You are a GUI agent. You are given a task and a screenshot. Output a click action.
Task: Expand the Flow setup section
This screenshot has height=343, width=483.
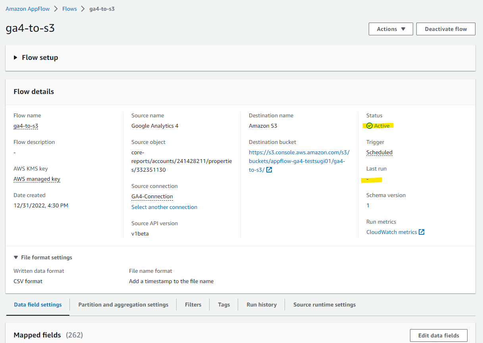(x=36, y=57)
